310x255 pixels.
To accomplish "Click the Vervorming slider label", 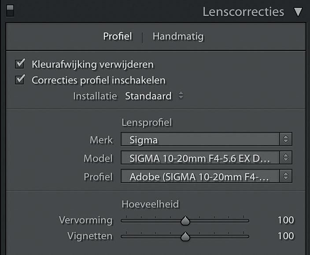I will pos(85,220).
